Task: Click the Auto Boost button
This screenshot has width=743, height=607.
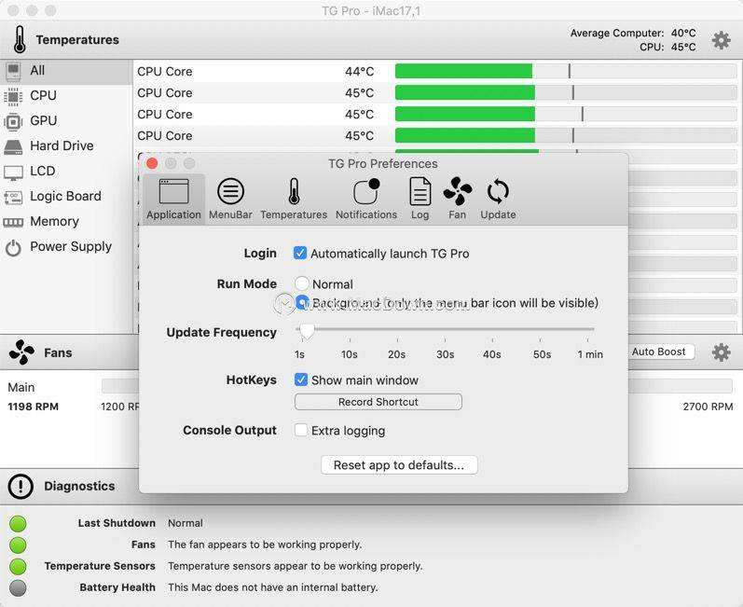Action: pos(659,352)
